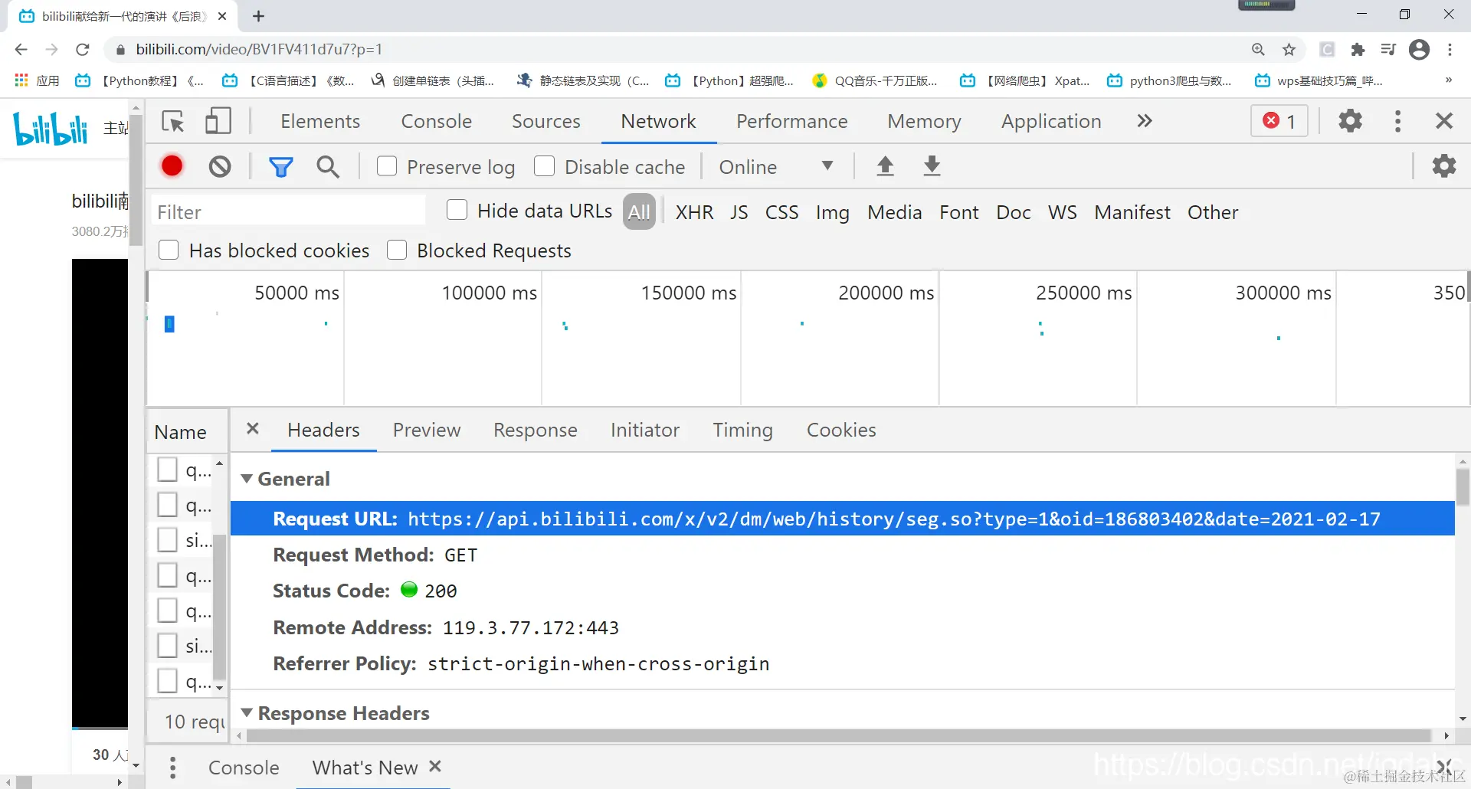The width and height of the screenshot is (1471, 789).
Task: Import HAR file upload arrow icon
Action: pyautogui.click(x=885, y=165)
